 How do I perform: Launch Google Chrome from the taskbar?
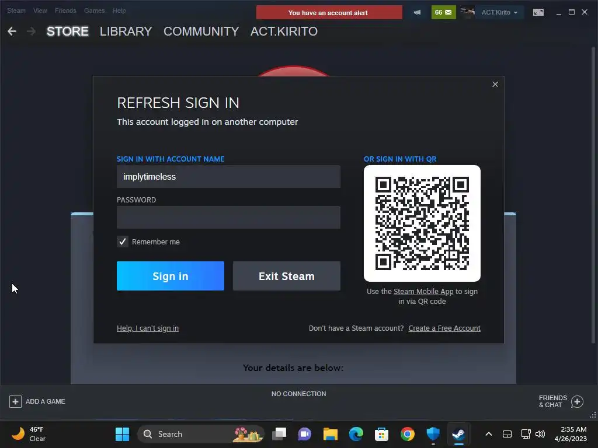click(x=407, y=434)
